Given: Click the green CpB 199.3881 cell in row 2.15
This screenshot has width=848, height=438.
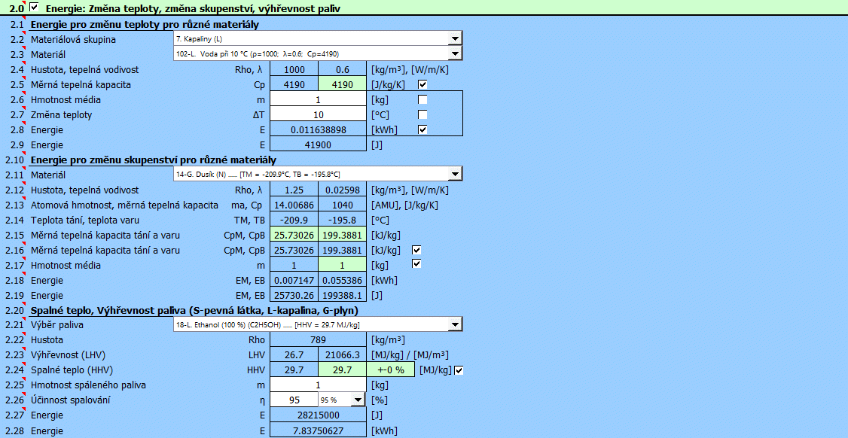Looking at the screenshot, I should point(342,235).
